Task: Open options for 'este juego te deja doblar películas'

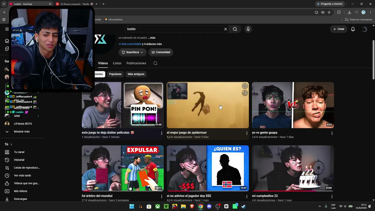Action: (162, 133)
